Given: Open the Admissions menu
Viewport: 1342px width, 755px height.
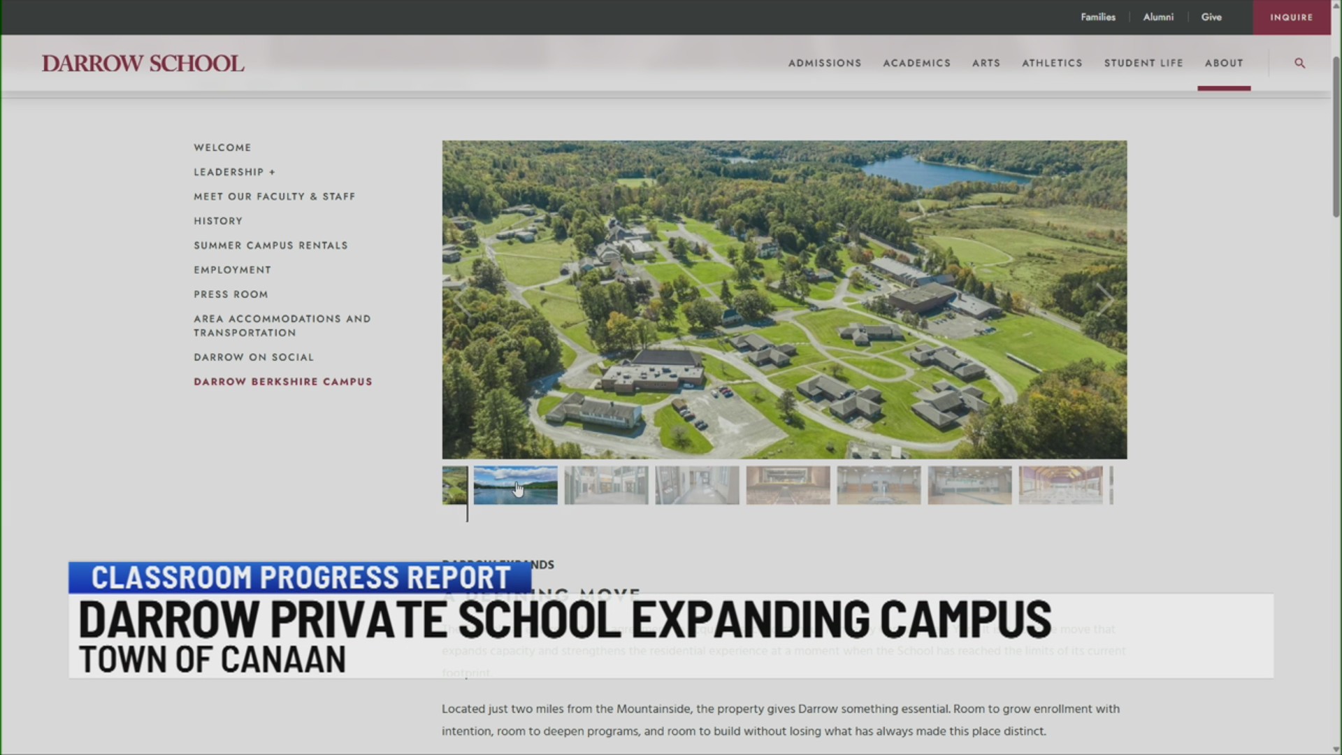Looking at the screenshot, I should (x=825, y=63).
